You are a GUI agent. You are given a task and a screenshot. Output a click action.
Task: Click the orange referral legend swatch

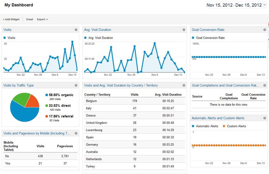point(47,116)
